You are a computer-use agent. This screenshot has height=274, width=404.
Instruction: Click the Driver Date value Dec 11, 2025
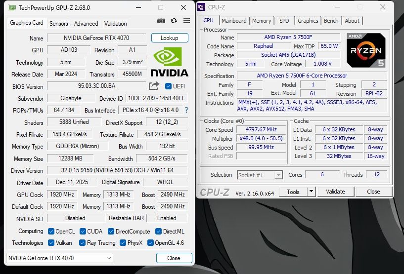[72, 182]
